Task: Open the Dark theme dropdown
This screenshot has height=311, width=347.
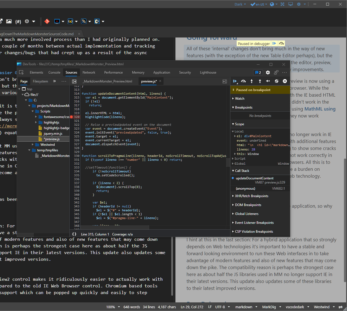Action: (240, 4)
